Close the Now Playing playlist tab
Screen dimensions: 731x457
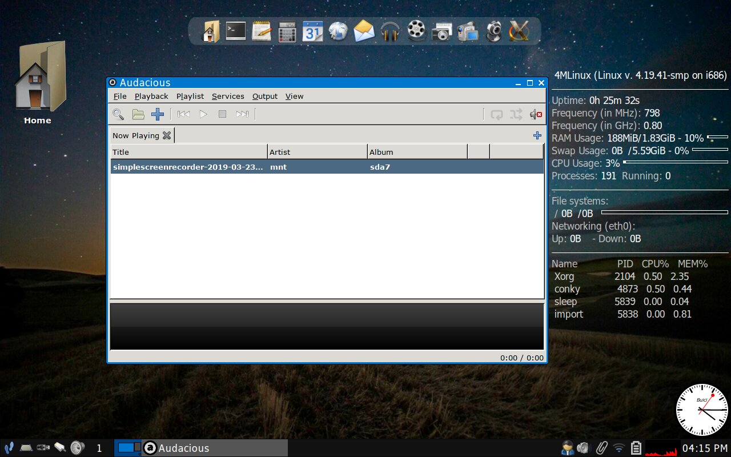pos(167,135)
